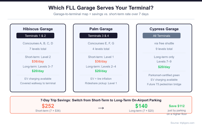Click 'Concourses E, F, G' in Palm Garage
Screen dimensions: 202x126
point(101,43)
